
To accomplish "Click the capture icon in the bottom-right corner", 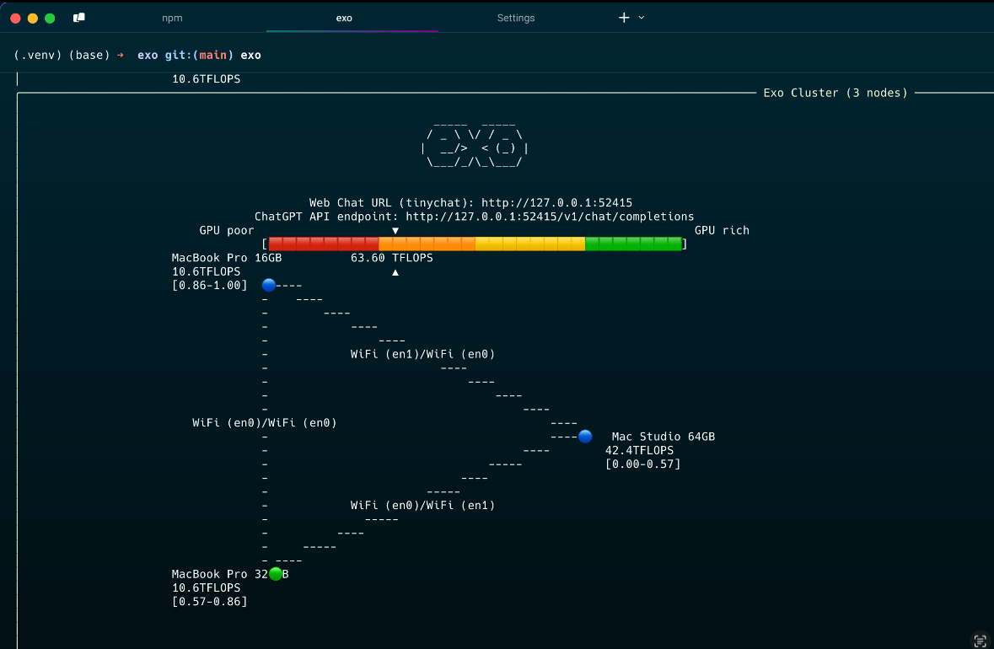I will (x=980, y=640).
